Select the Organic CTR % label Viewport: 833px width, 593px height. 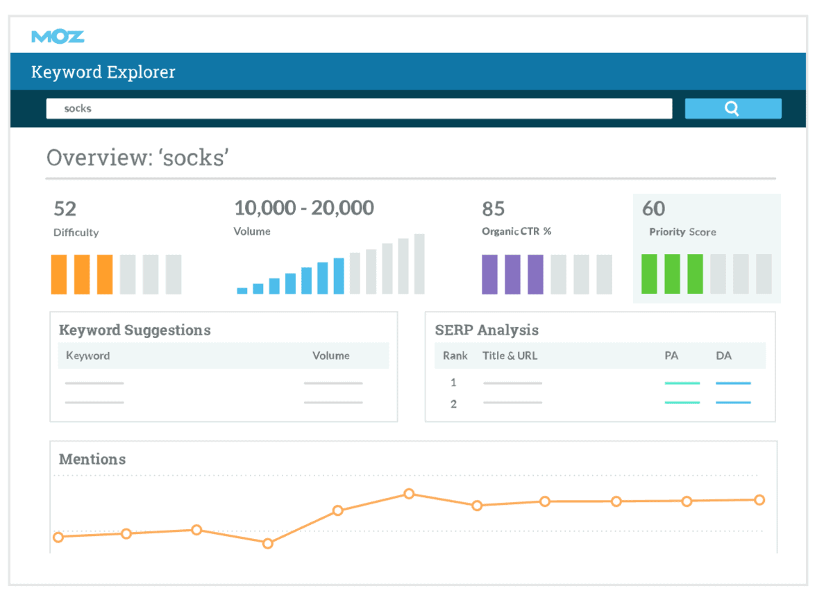516,231
